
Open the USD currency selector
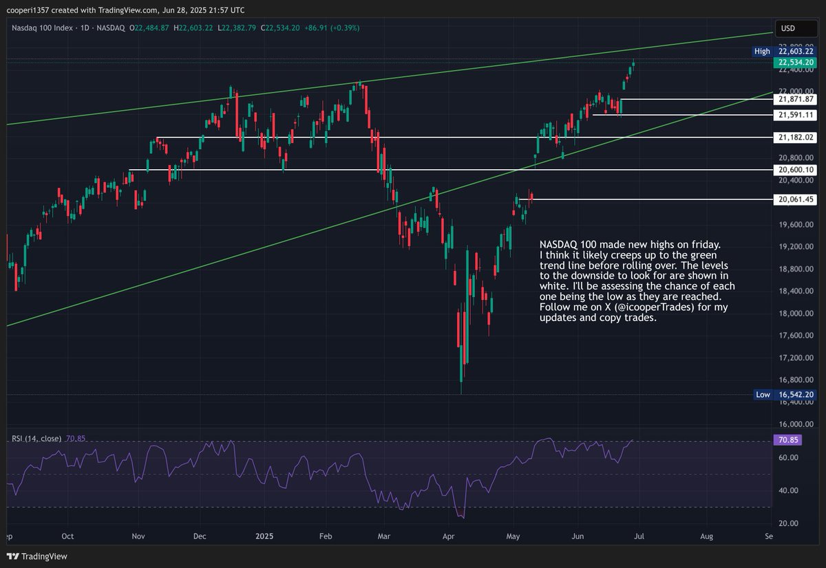(x=795, y=28)
